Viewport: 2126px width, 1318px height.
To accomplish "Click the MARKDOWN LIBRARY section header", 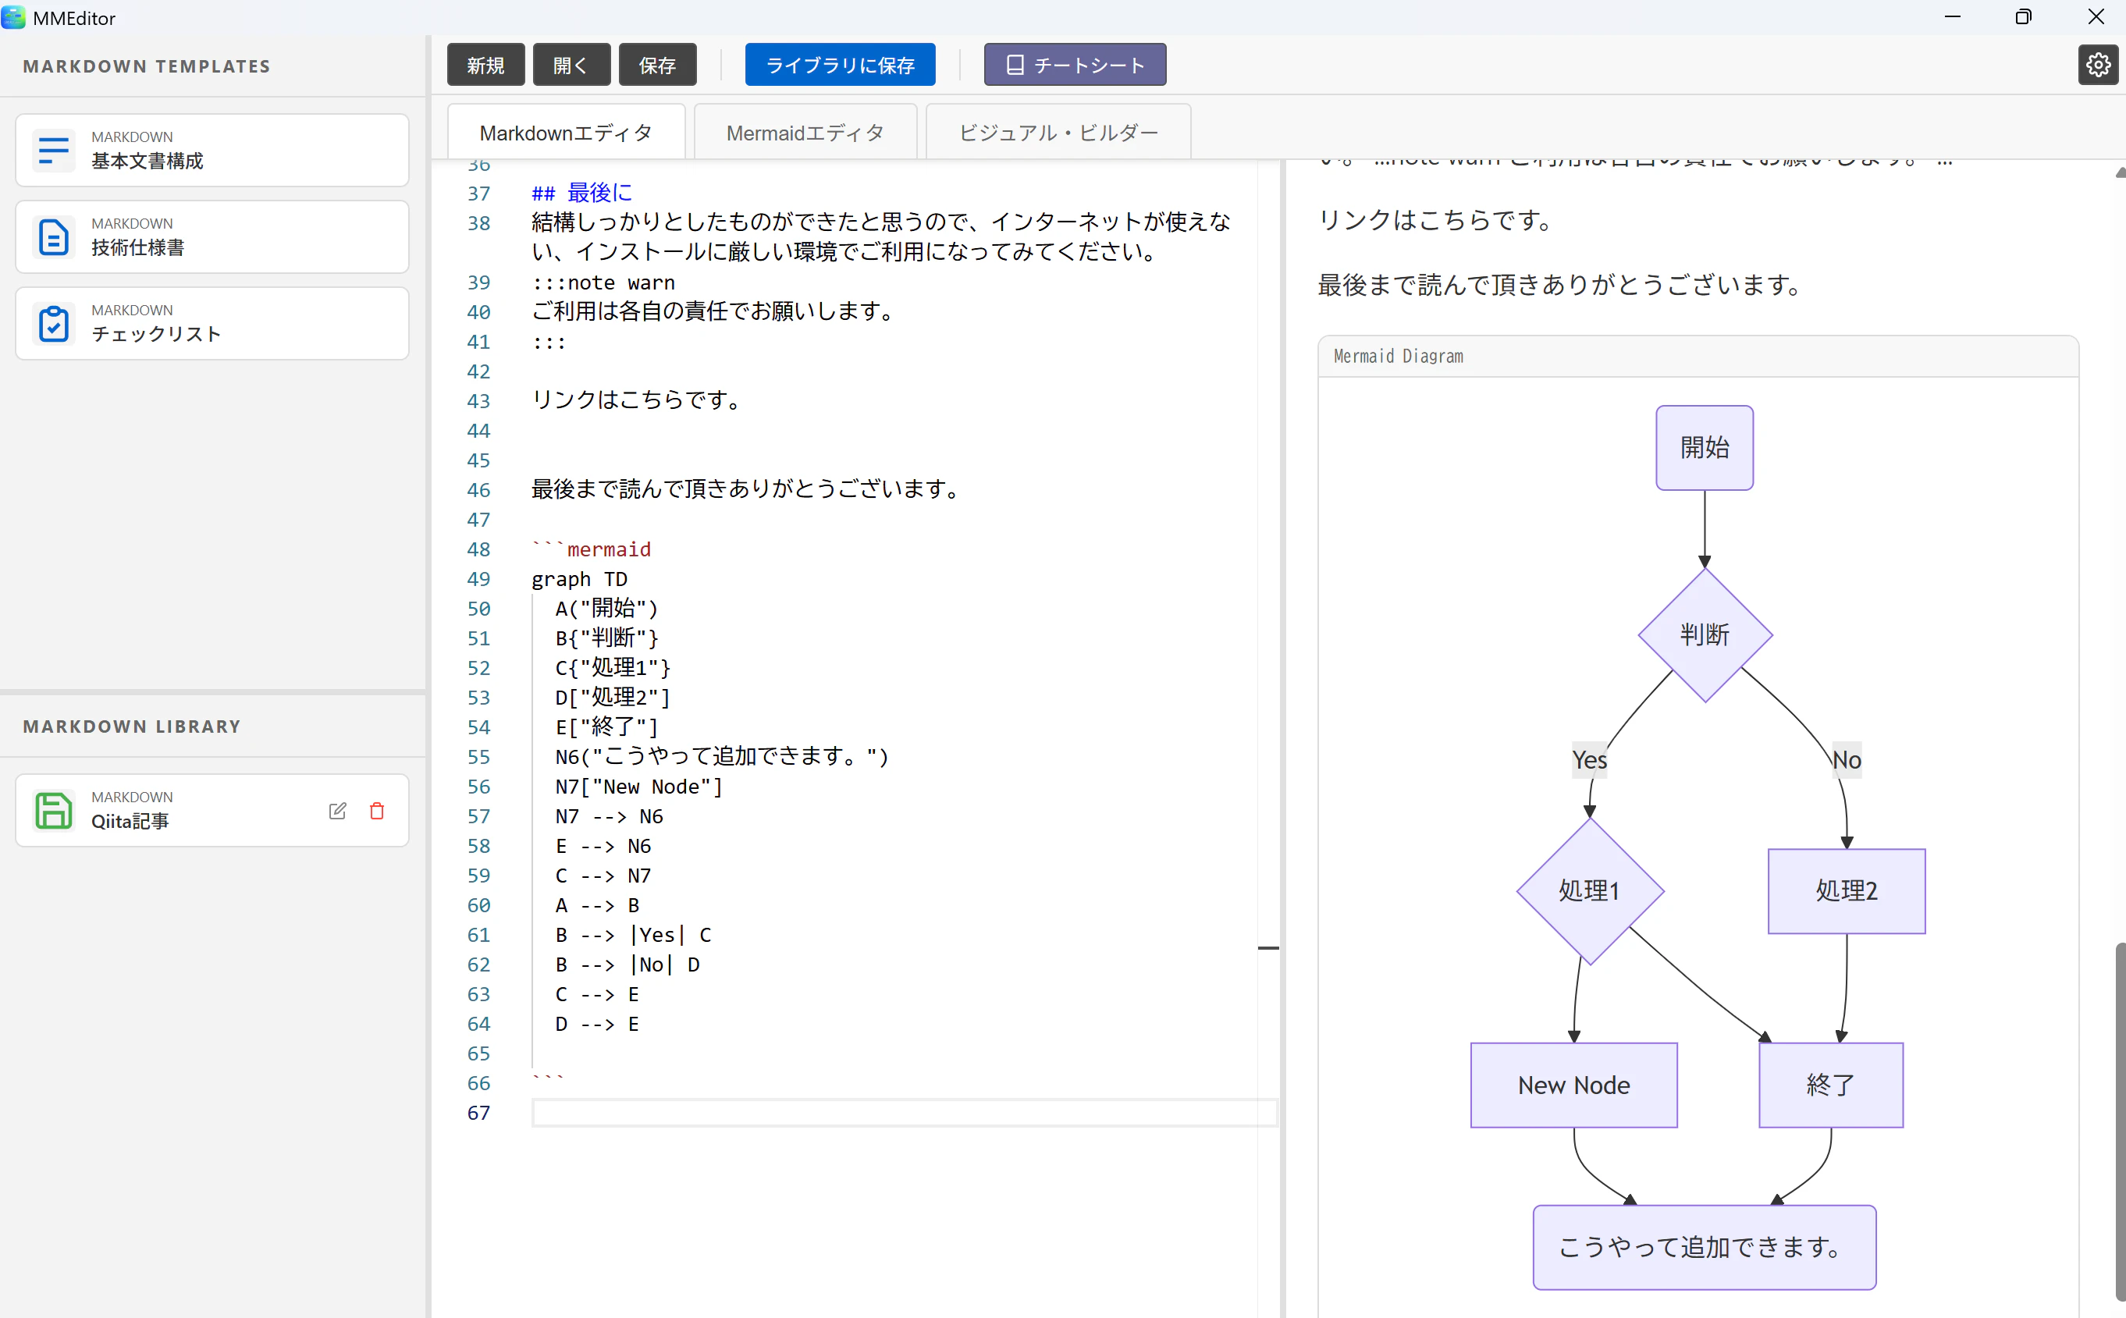I will pyautogui.click(x=132, y=726).
